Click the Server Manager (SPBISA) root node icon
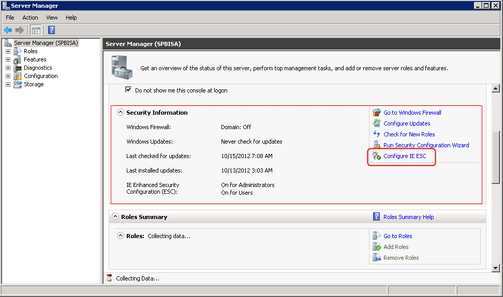 point(8,43)
